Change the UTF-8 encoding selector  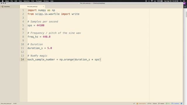pos(149,104)
